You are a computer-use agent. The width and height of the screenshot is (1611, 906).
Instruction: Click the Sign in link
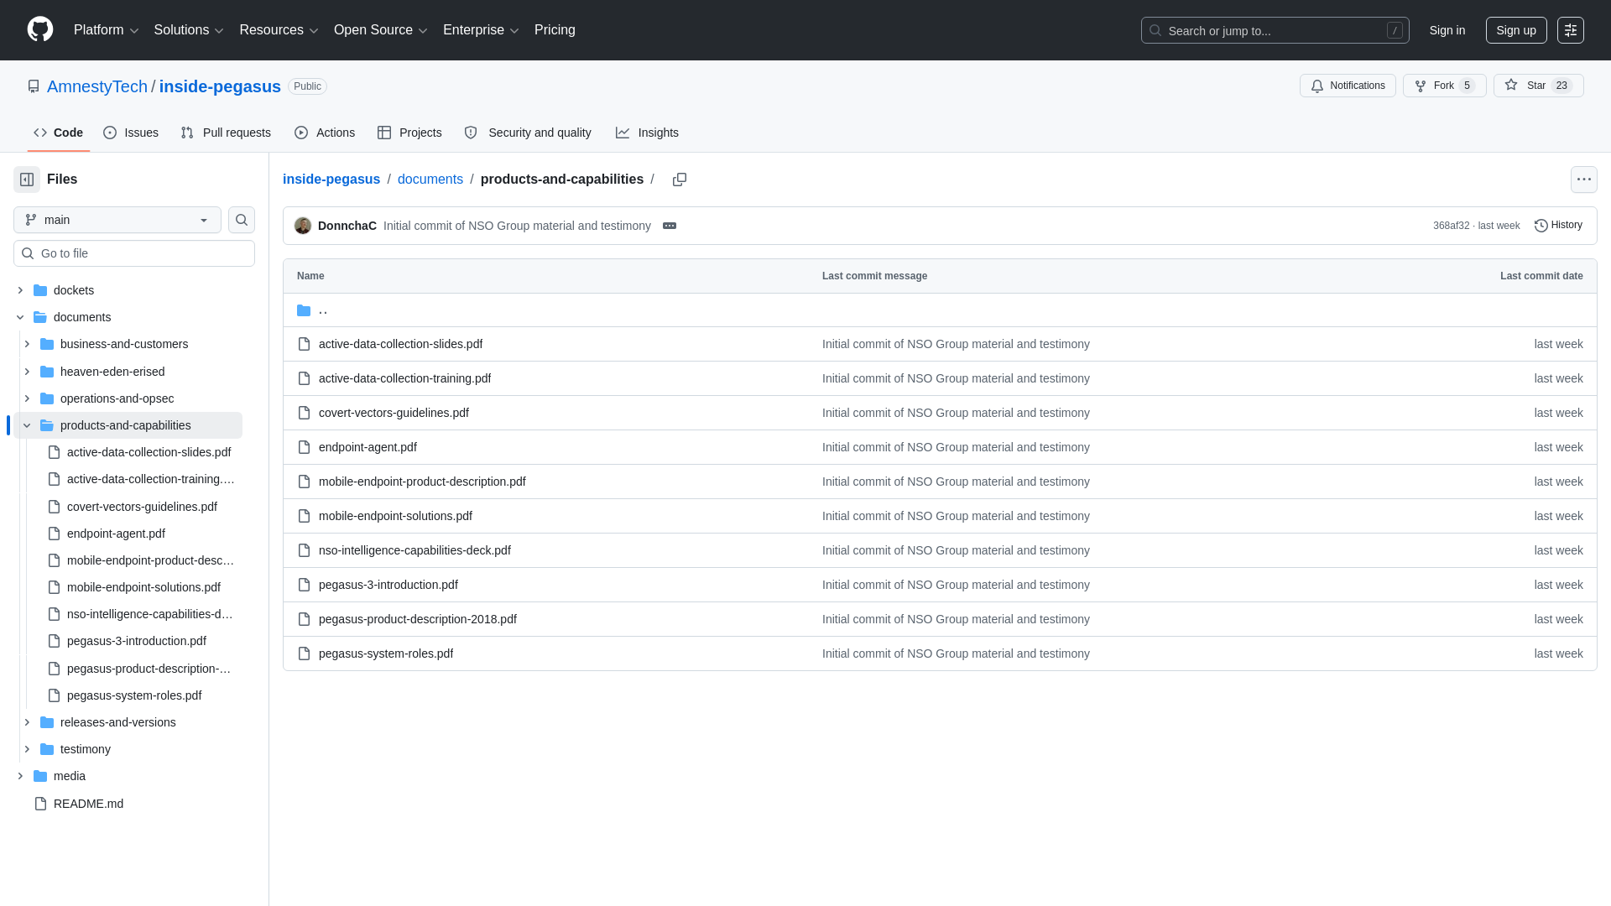1447,30
